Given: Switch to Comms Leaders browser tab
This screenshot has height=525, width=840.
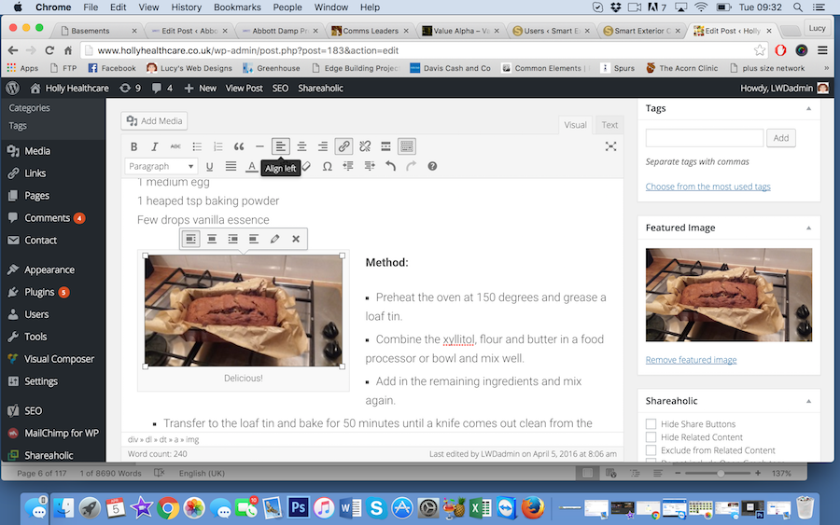Looking at the screenshot, I should tap(370, 31).
